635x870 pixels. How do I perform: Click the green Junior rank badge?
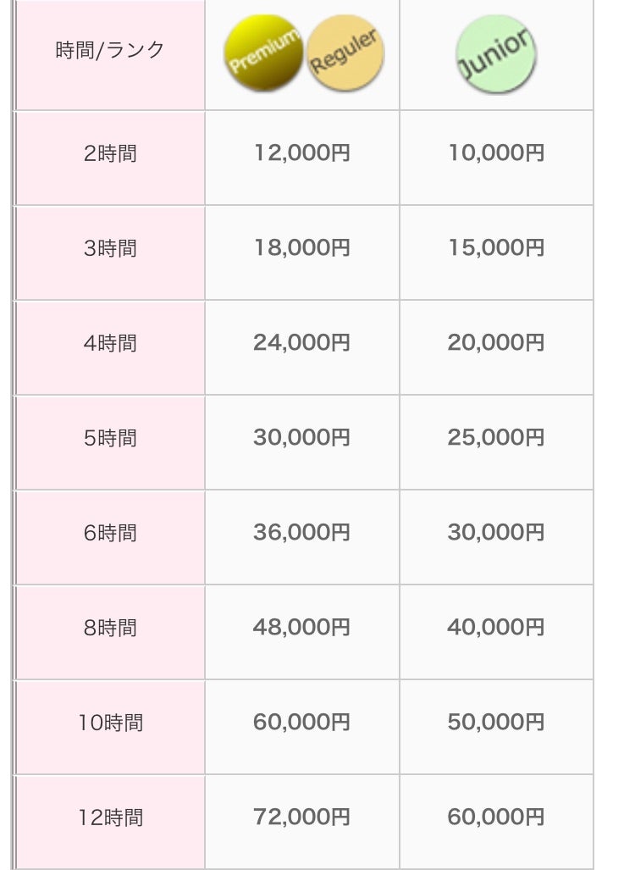tap(496, 54)
